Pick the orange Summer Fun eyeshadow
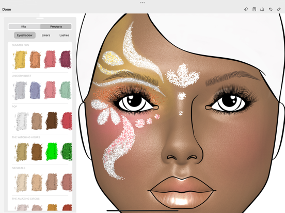This screenshot has height=213, width=285. pyautogui.click(x=35, y=60)
